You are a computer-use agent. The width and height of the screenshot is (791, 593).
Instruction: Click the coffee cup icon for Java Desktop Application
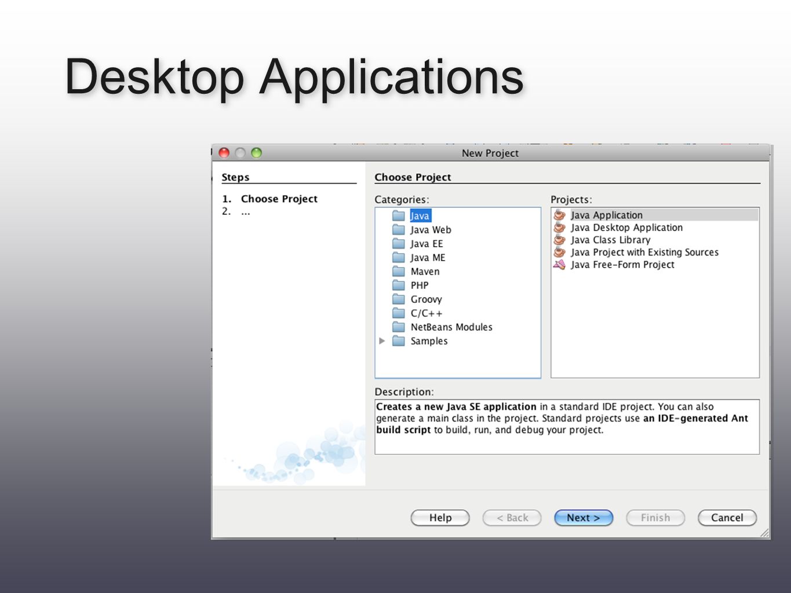pos(559,227)
